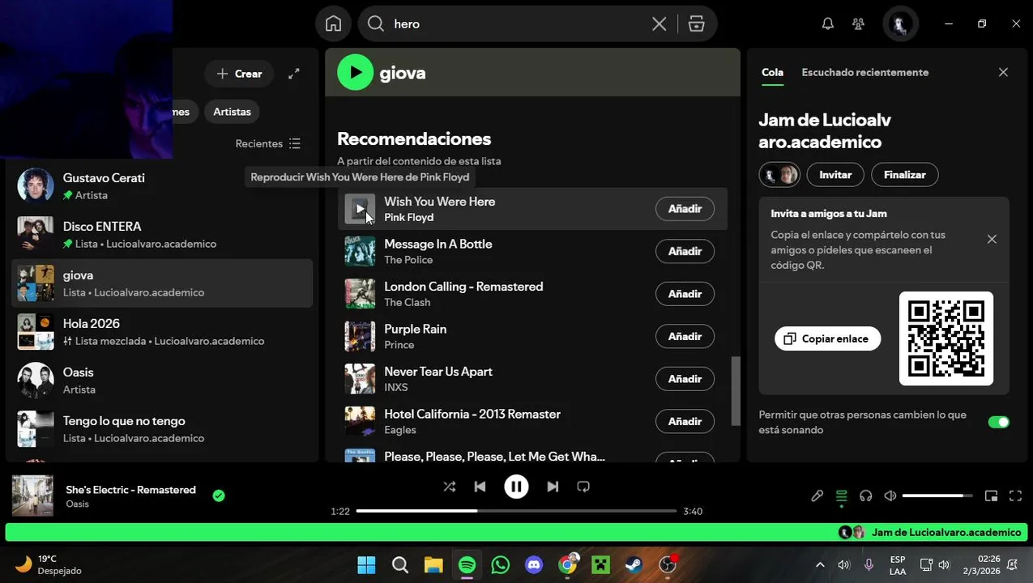1033x583 pixels.
Task: Click the green Jam de Lucioalvaro.academico bar
Action: pyautogui.click(x=516, y=532)
